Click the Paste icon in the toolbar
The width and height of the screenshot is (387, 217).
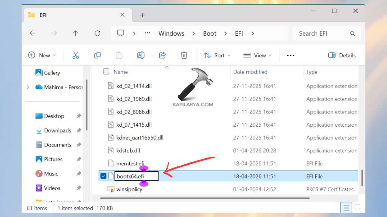pos(119,55)
